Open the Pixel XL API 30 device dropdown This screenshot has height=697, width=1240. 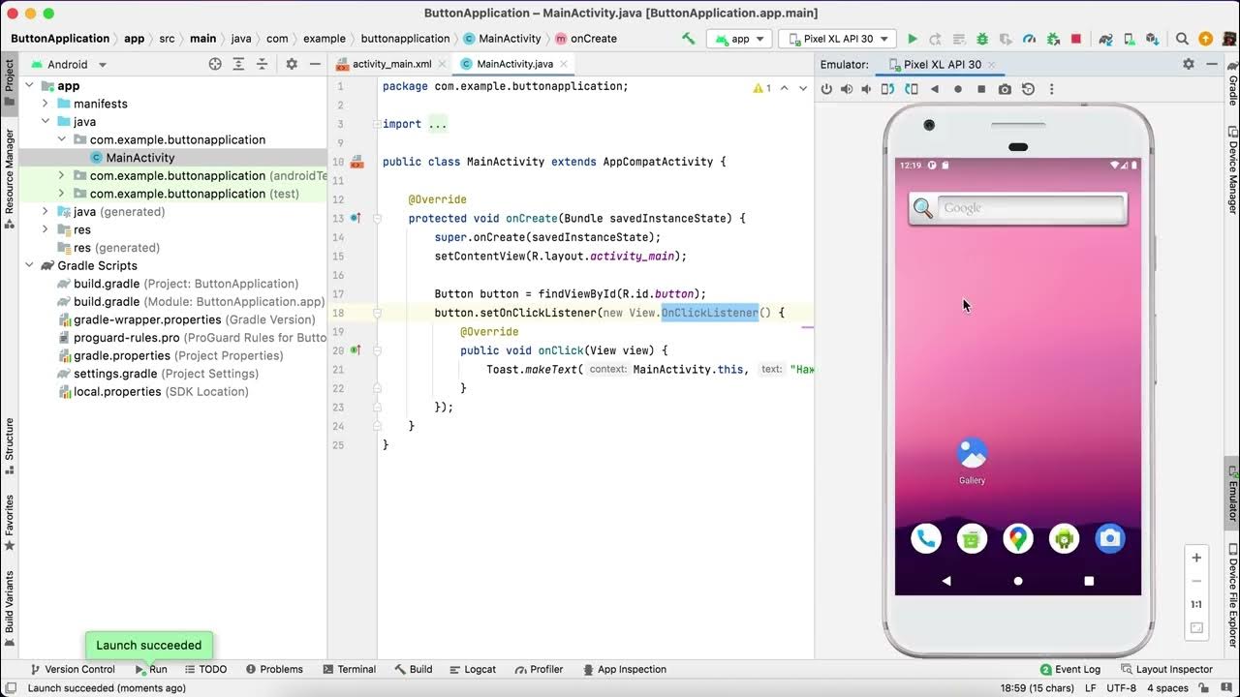tap(837, 39)
